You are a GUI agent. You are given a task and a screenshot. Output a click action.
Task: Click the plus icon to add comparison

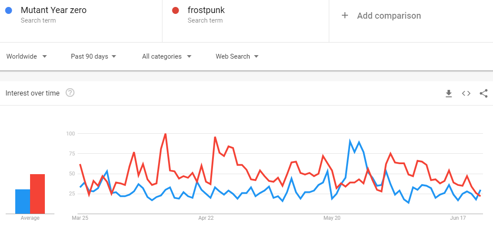click(x=345, y=15)
